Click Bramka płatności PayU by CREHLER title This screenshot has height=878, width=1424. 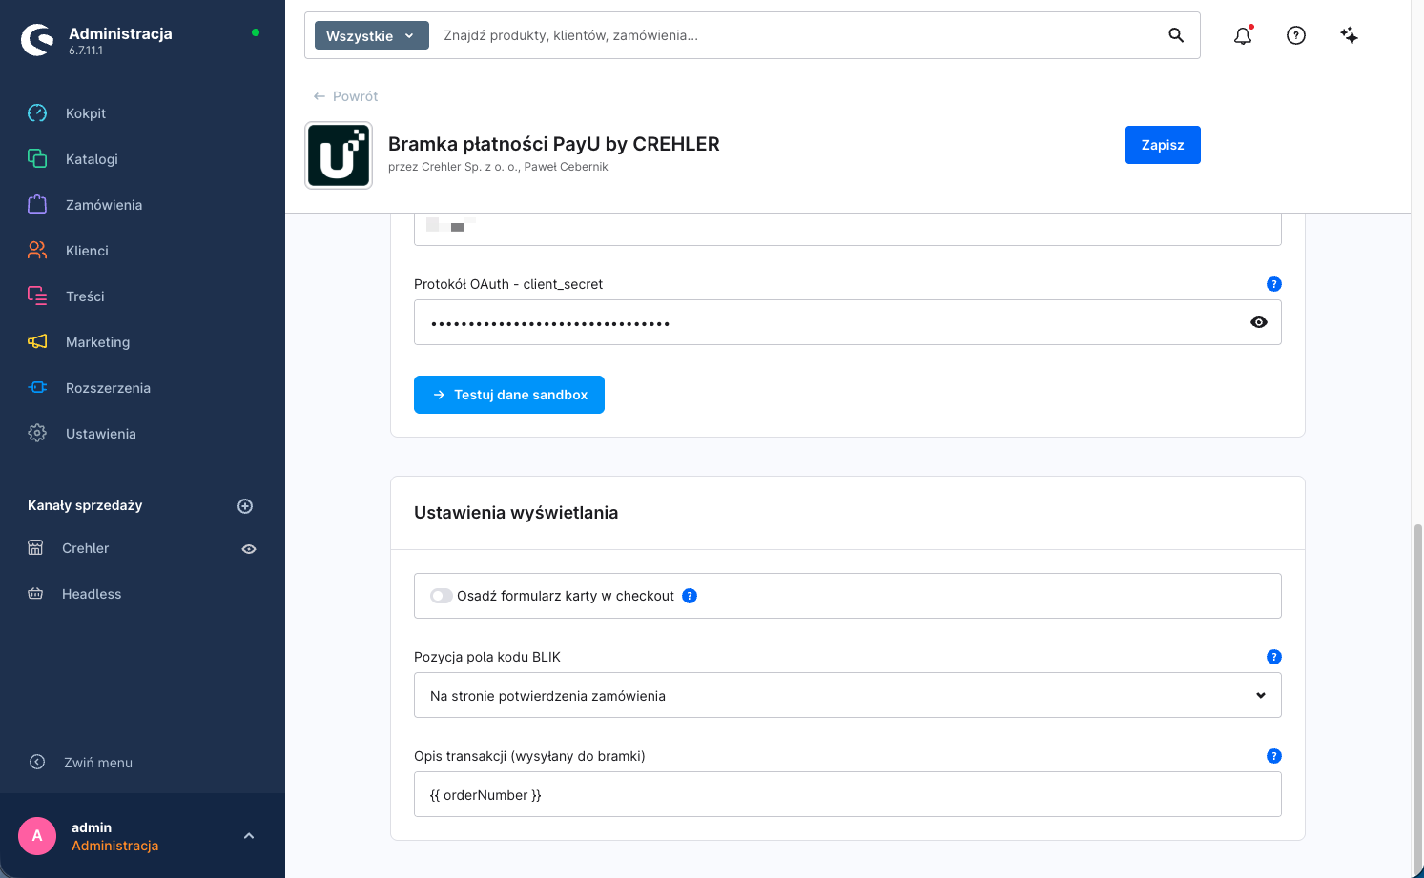tap(554, 144)
